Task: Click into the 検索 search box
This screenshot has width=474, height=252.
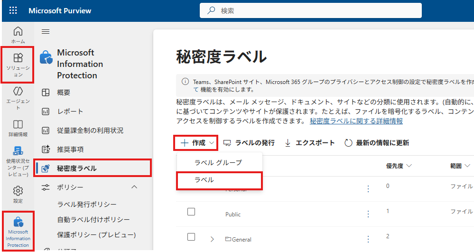Action: click(310, 10)
